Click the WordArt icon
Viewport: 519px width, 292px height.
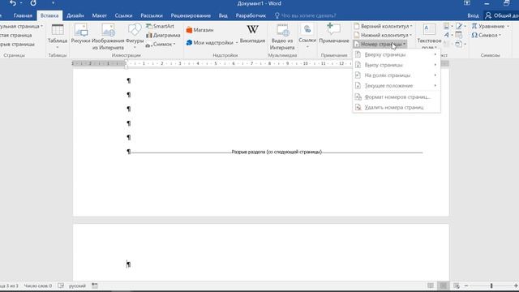448,35
